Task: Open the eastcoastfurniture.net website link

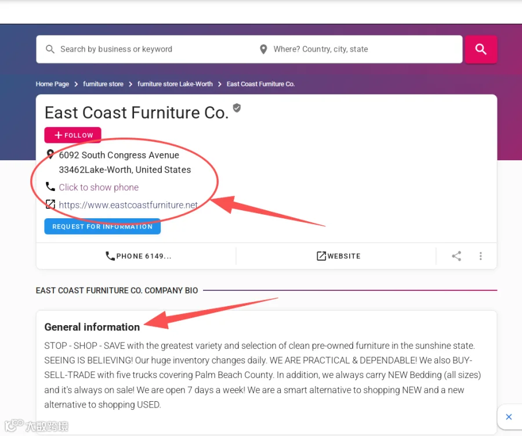Action: (x=128, y=205)
